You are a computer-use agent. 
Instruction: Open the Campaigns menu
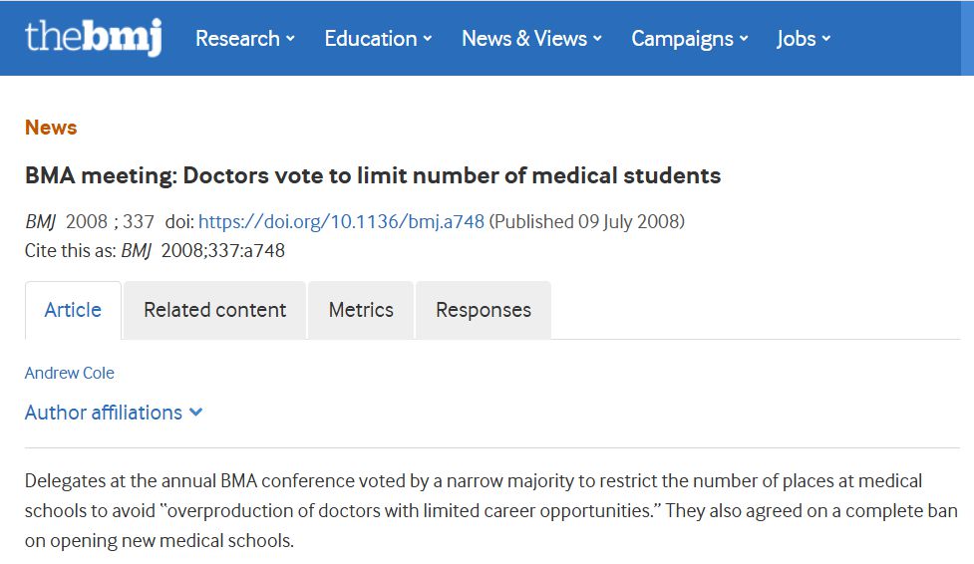coord(682,39)
